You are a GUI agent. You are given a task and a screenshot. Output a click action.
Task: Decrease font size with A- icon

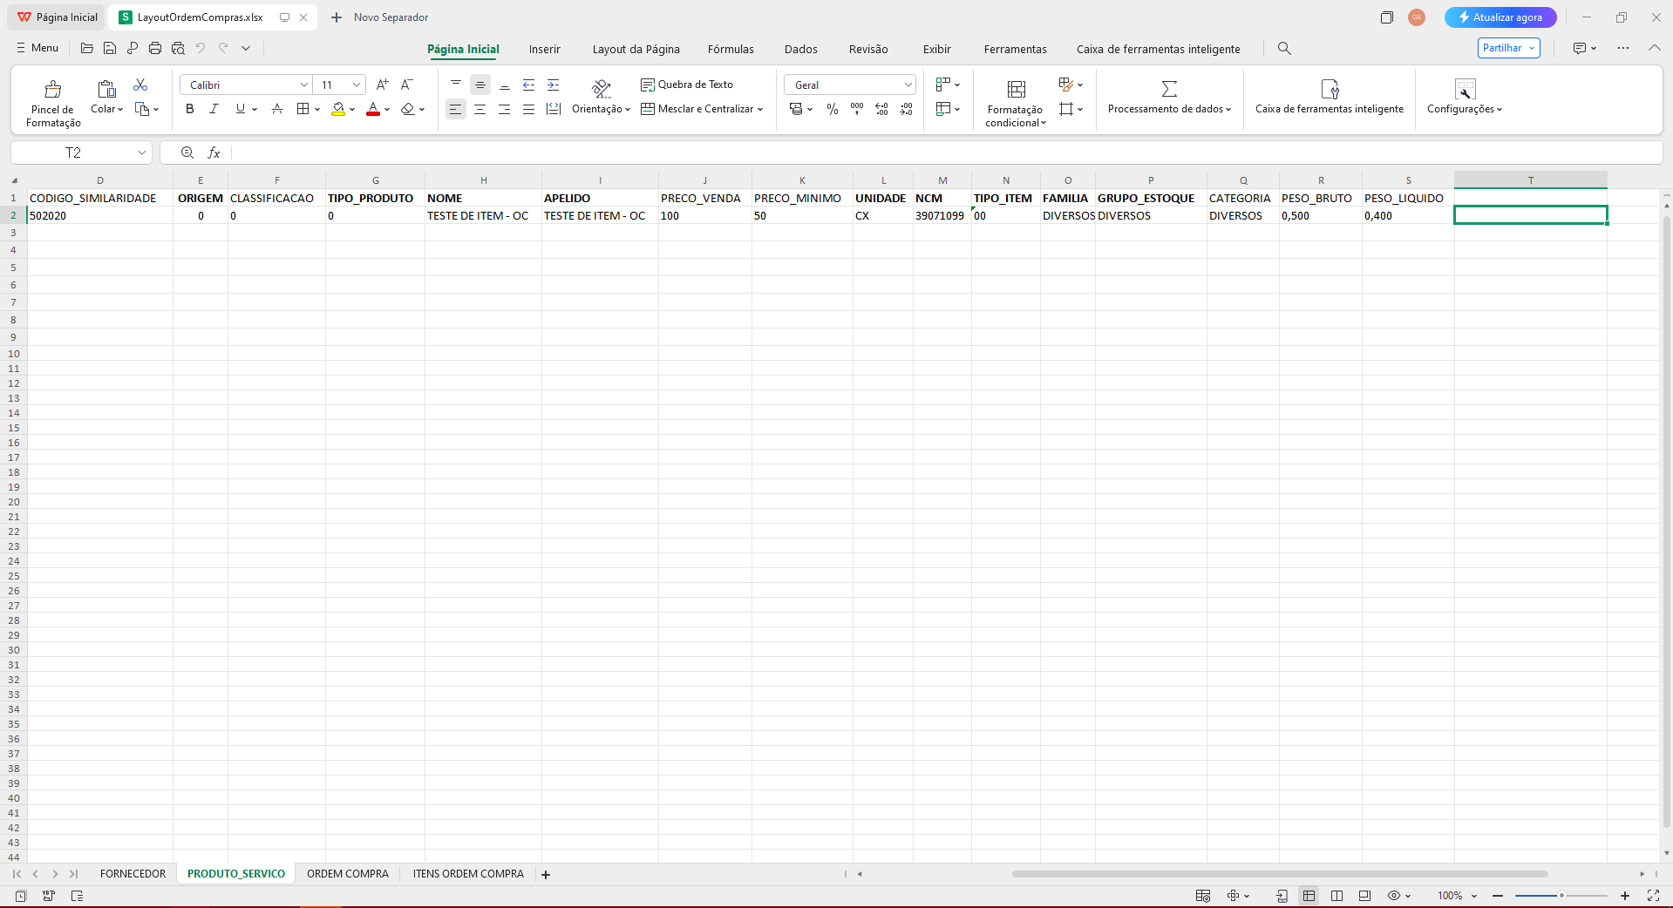pyautogui.click(x=406, y=85)
